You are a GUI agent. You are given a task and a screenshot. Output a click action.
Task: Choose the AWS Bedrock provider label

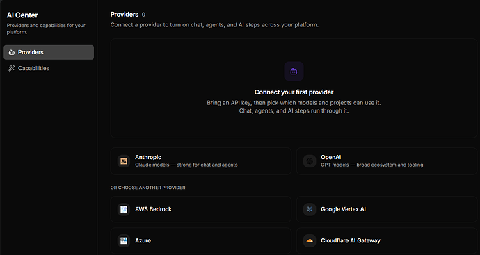[x=153, y=209]
